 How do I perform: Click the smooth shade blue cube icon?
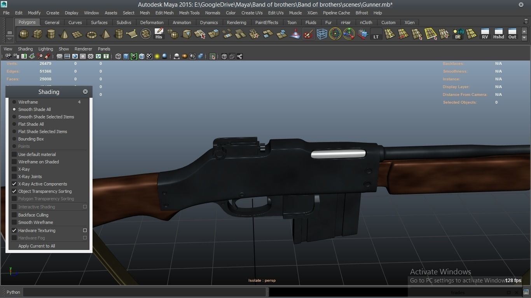click(126, 57)
